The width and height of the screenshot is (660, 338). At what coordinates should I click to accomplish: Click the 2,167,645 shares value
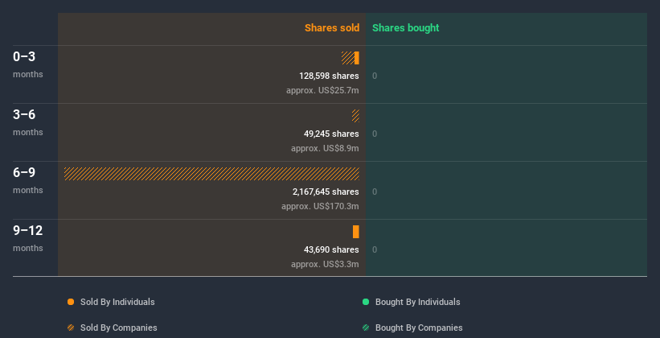[x=326, y=192]
